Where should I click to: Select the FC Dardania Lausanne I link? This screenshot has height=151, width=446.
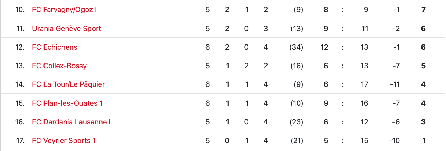click(71, 122)
